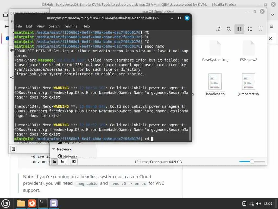Click the search magnifier in the Nemo toolbar

pos(229,29)
